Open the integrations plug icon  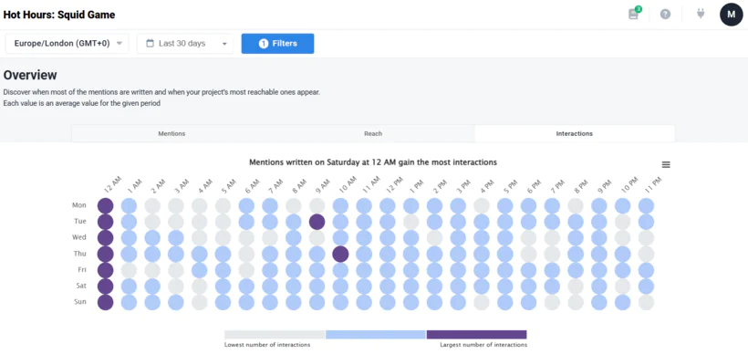point(701,14)
